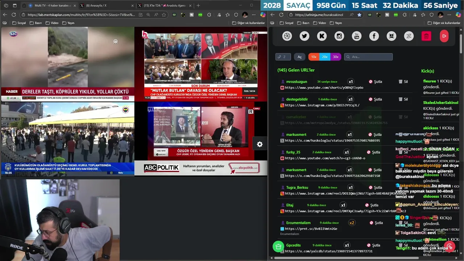Image resolution: width=464 pixels, height=261 pixels.
Task: Click the Facebook filter icon
Action: pyautogui.click(x=374, y=36)
